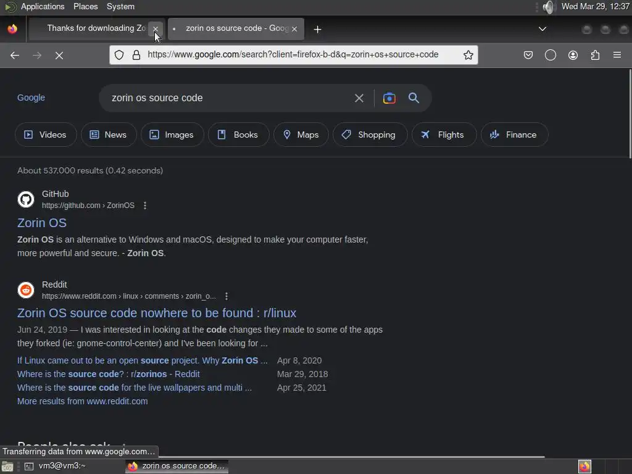The height and width of the screenshot is (474, 632).
Task: Filter results by Videos
Action: point(46,135)
